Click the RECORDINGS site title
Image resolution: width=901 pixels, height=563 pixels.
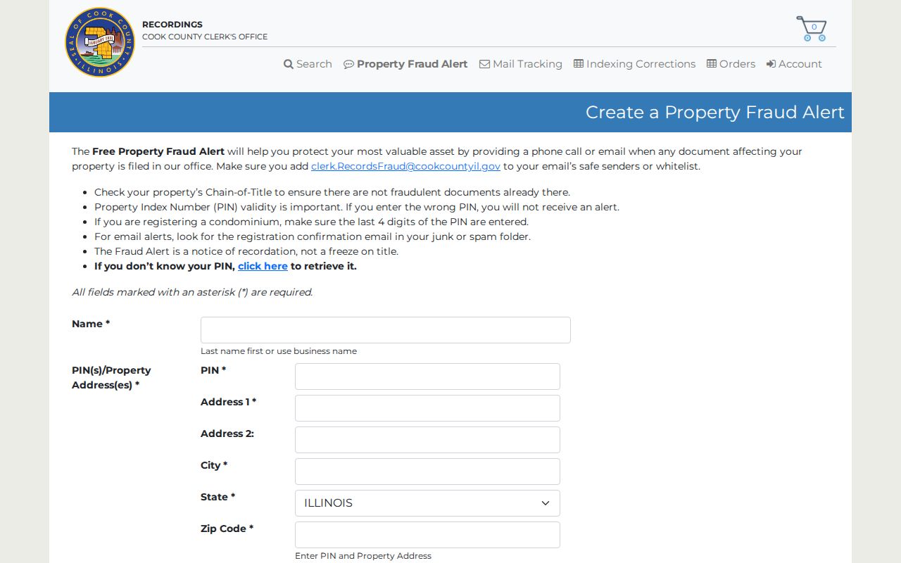click(x=172, y=25)
